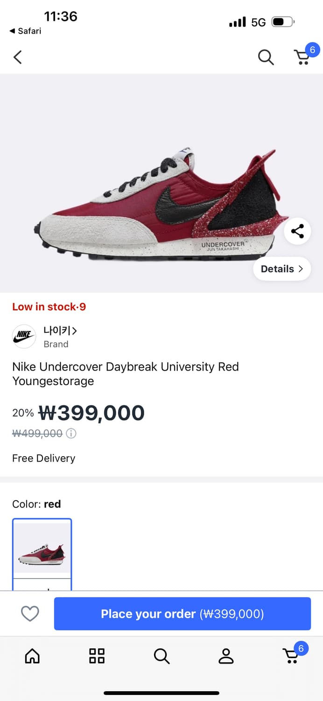Viewport: 323px width, 701px height.
Task: Expand product Details chevron button
Action: (282, 269)
